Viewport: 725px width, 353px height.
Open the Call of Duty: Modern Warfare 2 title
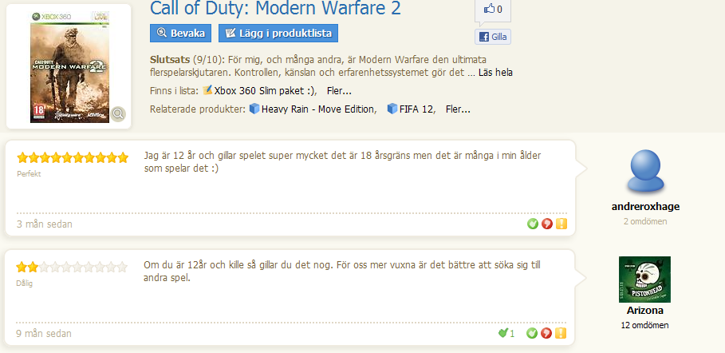point(276,8)
